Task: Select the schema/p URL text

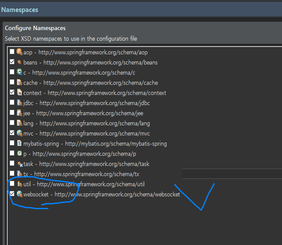Action: [x=84, y=154]
